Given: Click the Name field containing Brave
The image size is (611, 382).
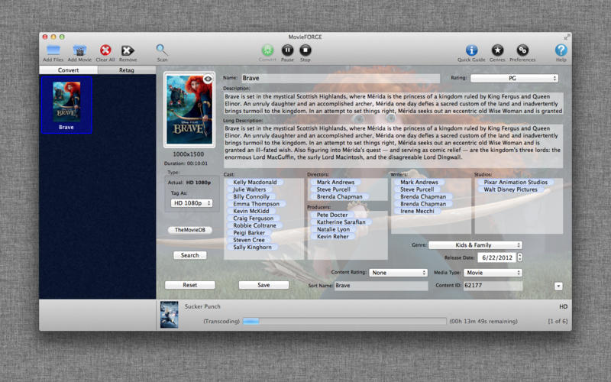Looking at the screenshot, I should coord(341,78).
